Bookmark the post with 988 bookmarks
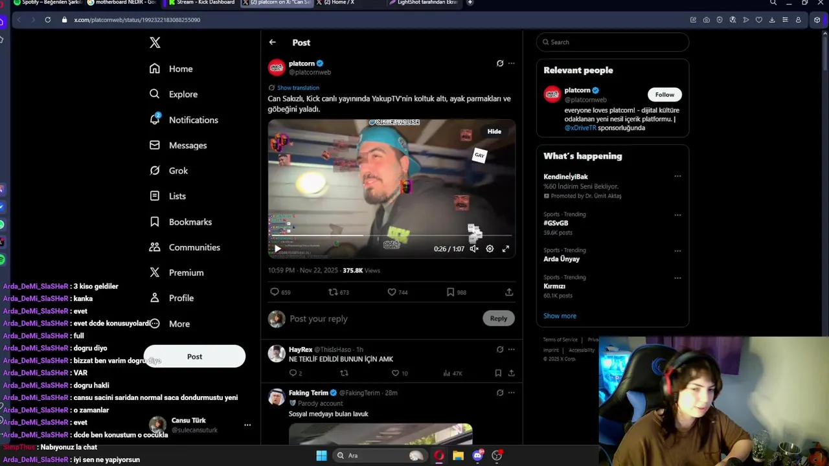The width and height of the screenshot is (829, 466). 456,292
